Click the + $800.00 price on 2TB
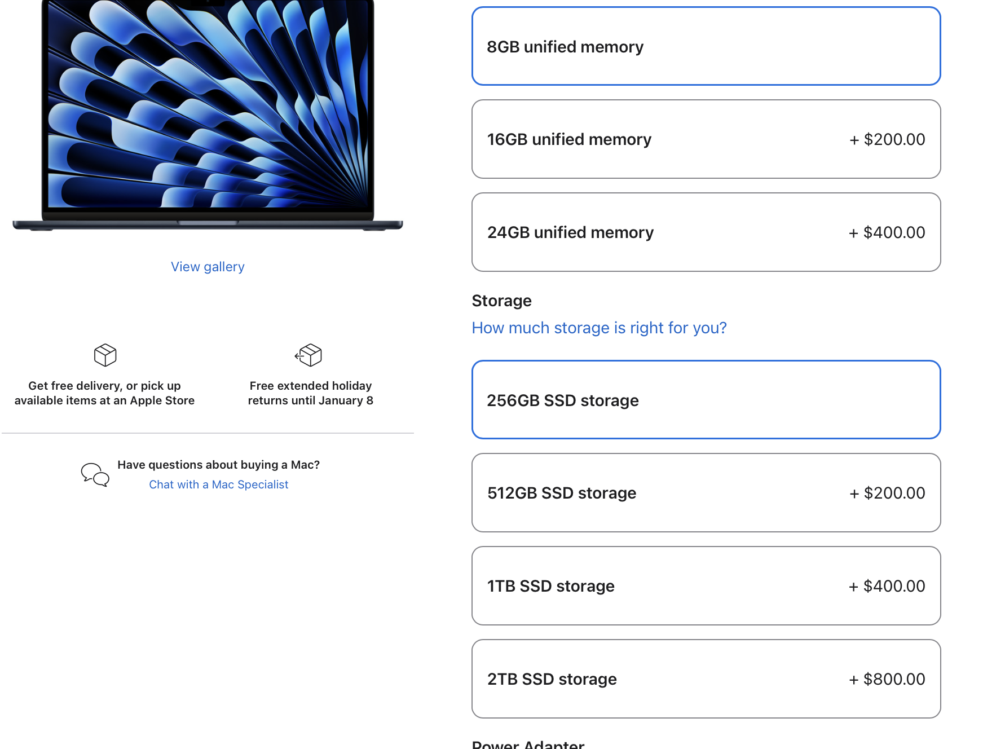This screenshot has height=749, width=1005. pyautogui.click(x=887, y=679)
